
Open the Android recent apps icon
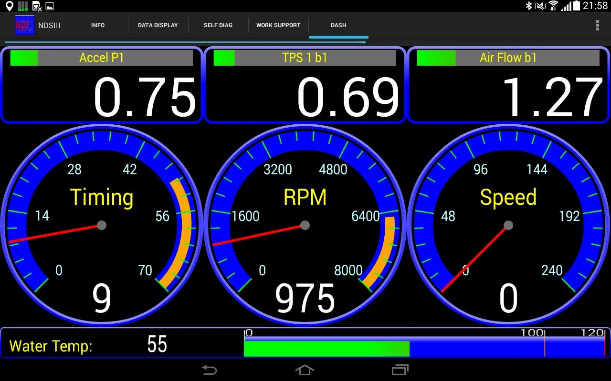[400, 370]
